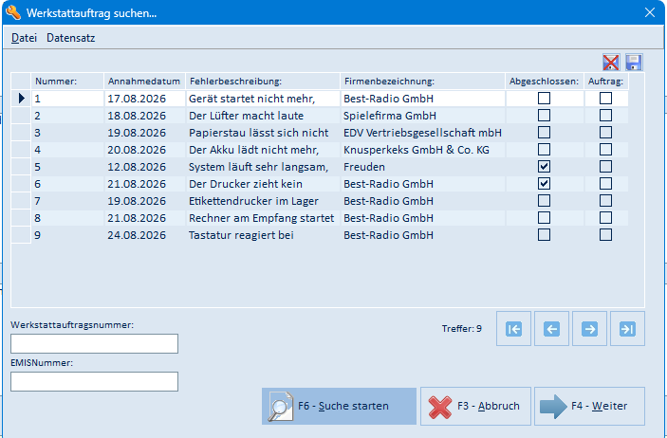Select cell 'Gerät startet nicht mehr,'
The width and height of the screenshot is (667, 438).
click(263, 99)
